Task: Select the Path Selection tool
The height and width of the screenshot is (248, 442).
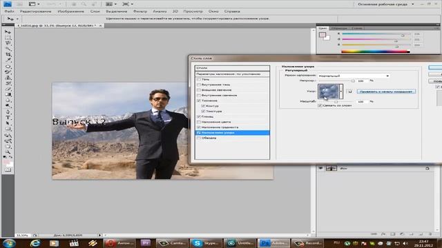Action: coord(8,123)
